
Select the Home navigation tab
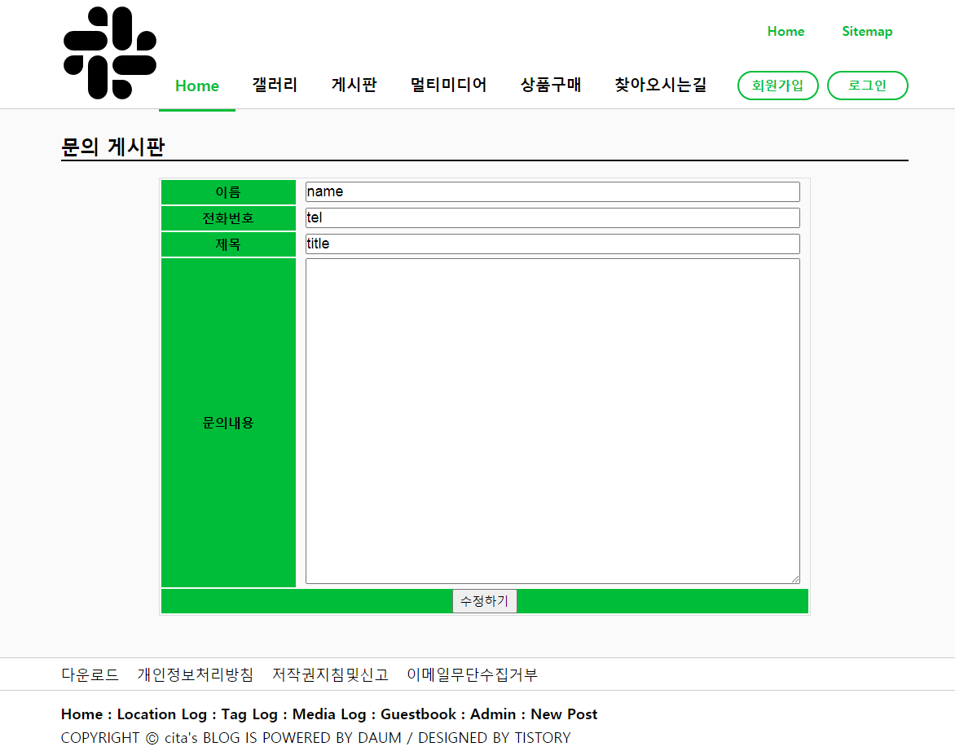(x=196, y=85)
